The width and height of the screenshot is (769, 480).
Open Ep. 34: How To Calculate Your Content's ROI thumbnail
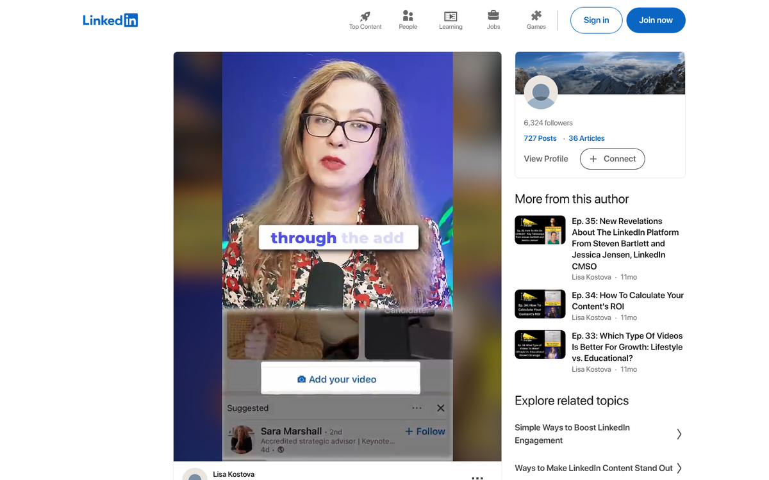tap(540, 304)
